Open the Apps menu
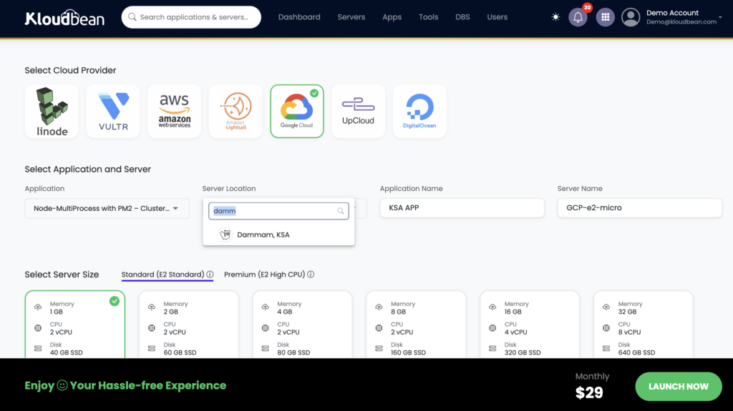Screen dimensions: 733x411 pyautogui.click(x=392, y=17)
